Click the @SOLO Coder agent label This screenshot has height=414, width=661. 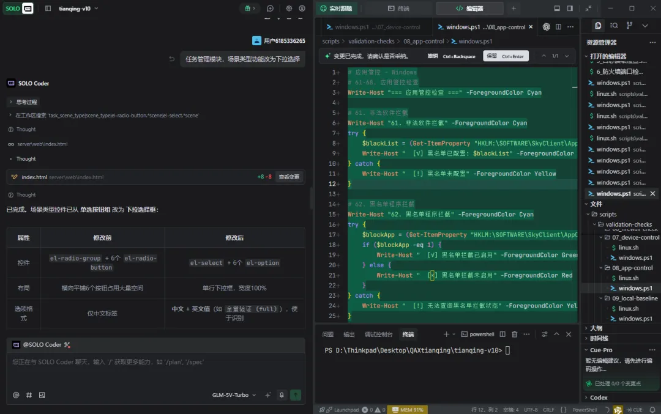click(x=42, y=344)
